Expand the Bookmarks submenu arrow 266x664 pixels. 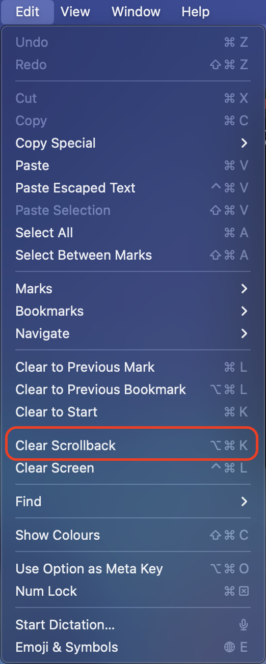[x=244, y=311]
